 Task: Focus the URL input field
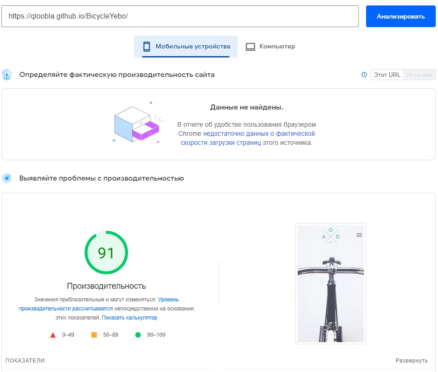click(180, 16)
